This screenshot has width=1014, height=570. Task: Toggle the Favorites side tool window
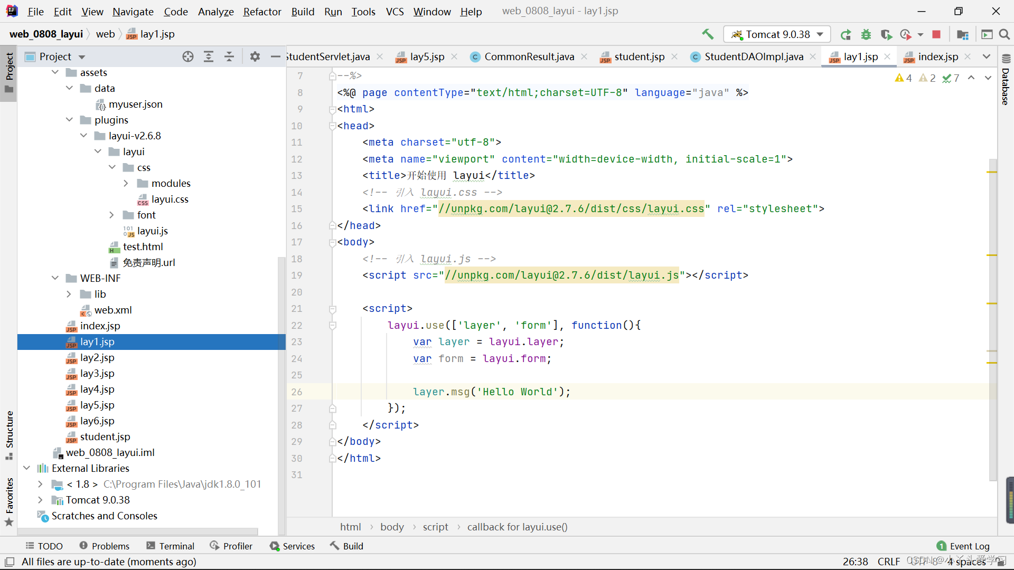click(x=9, y=502)
